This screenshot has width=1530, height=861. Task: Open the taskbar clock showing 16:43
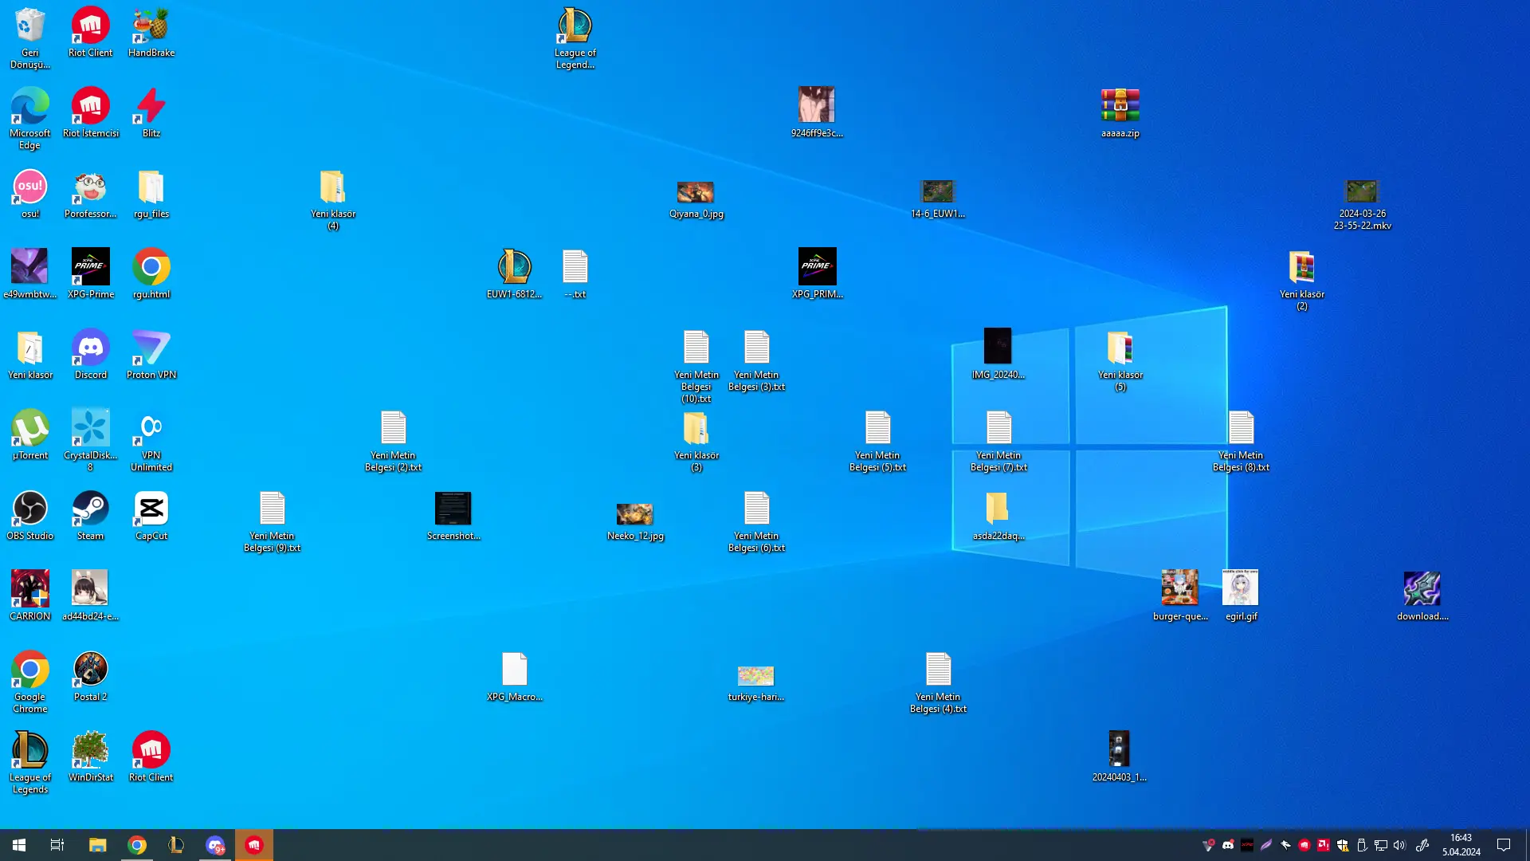pyautogui.click(x=1461, y=845)
